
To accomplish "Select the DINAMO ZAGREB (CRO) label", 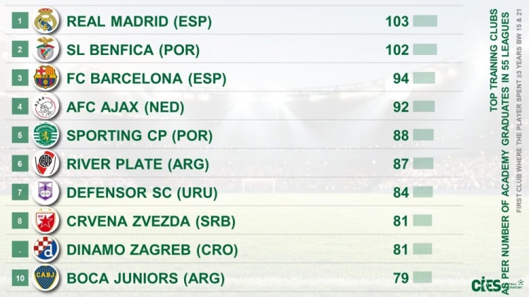I will pyautogui.click(x=152, y=249).
